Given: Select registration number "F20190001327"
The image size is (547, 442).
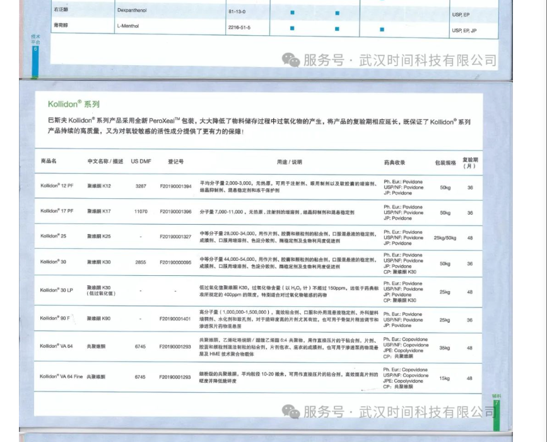Looking at the screenshot, I should click(175, 237).
